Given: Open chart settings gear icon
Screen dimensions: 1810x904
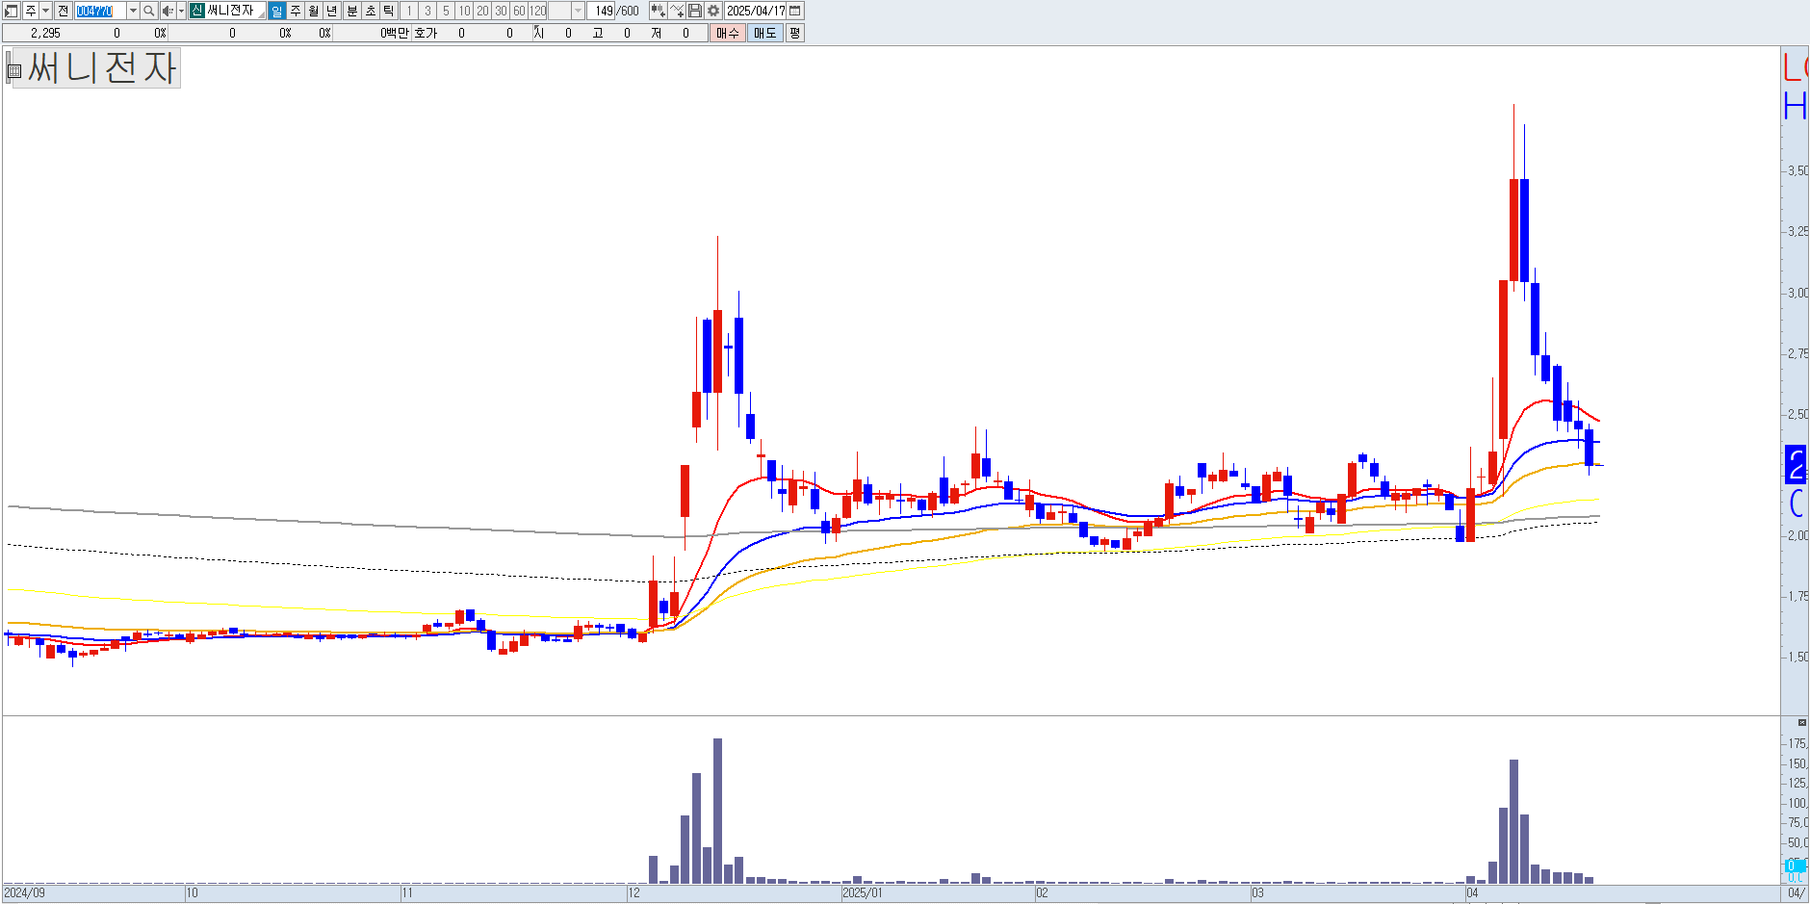Looking at the screenshot, I should (713, 11).
